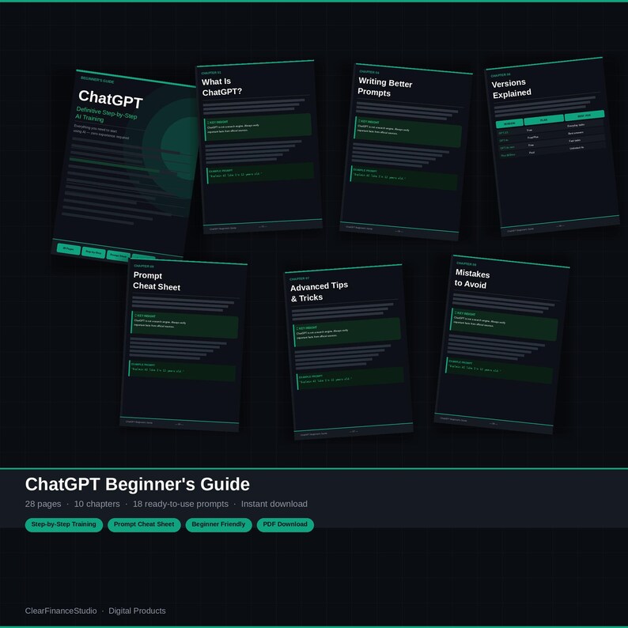Viewport: 628px width, 628px height.
Task: Click the "10 chapters" text
Action: (x=97, y=504)
